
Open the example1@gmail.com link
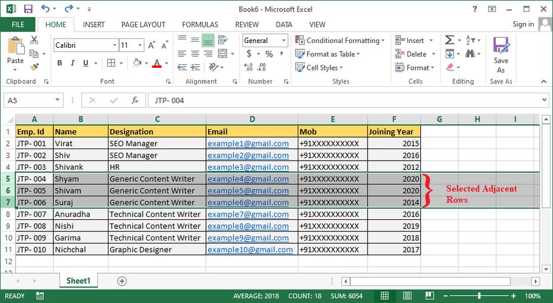248,144
